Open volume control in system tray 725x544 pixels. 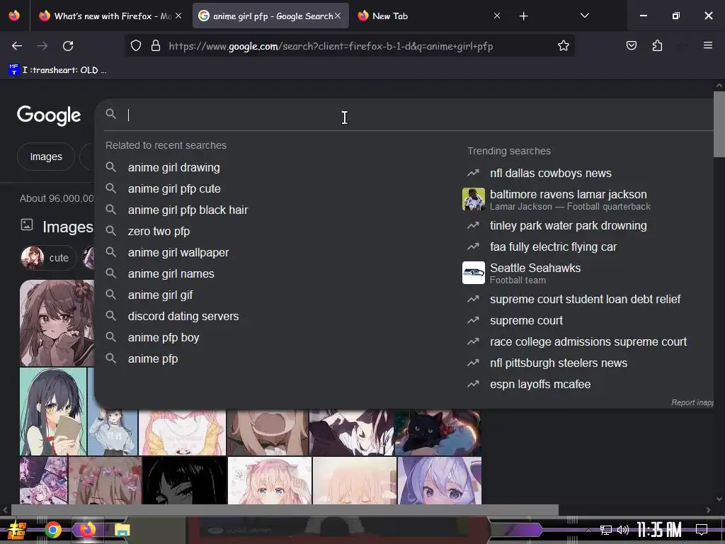(623, 530)
